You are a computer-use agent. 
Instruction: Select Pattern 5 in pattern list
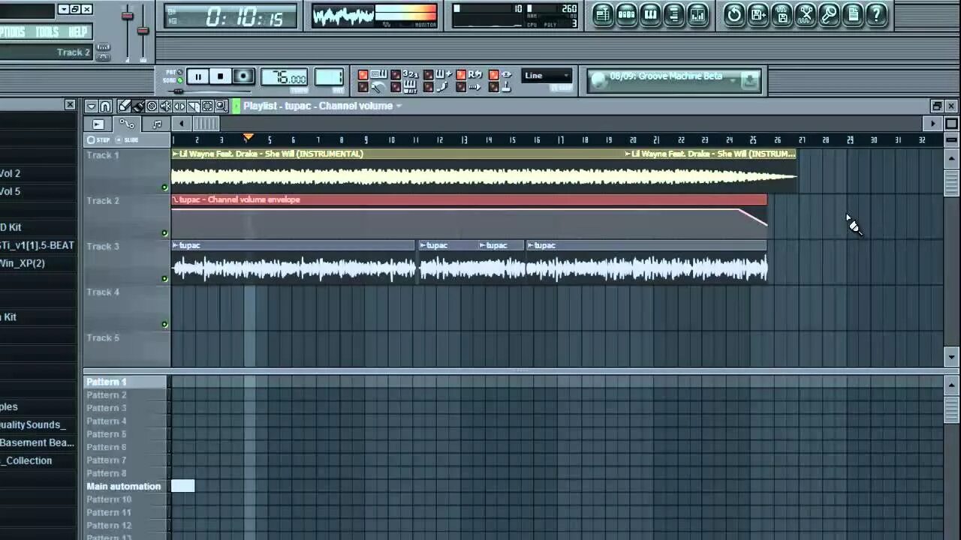pyautogui.click(x=125, y=433)
